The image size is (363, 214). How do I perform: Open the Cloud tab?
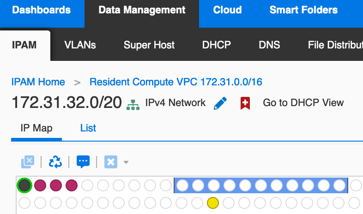(227, 10)
